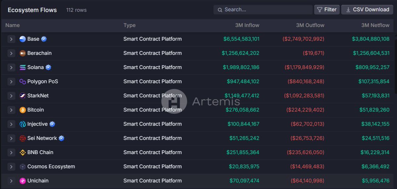Click the verified badge next to Injective
Screen dimensions: 397x189
coord(52,124)
